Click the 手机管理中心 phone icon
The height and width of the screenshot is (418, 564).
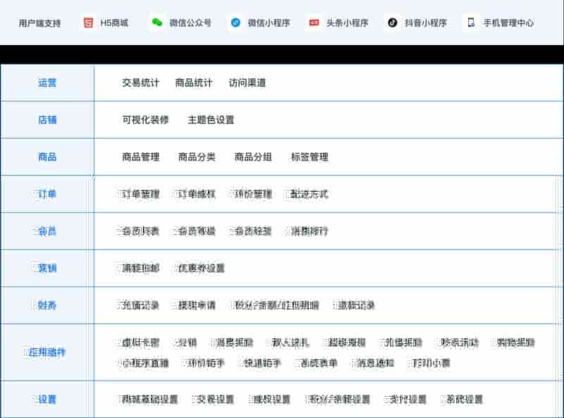pos(471,23)
